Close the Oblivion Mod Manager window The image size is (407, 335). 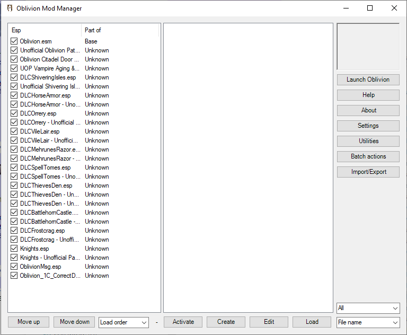pyautogui.click(x=394, y=8)
